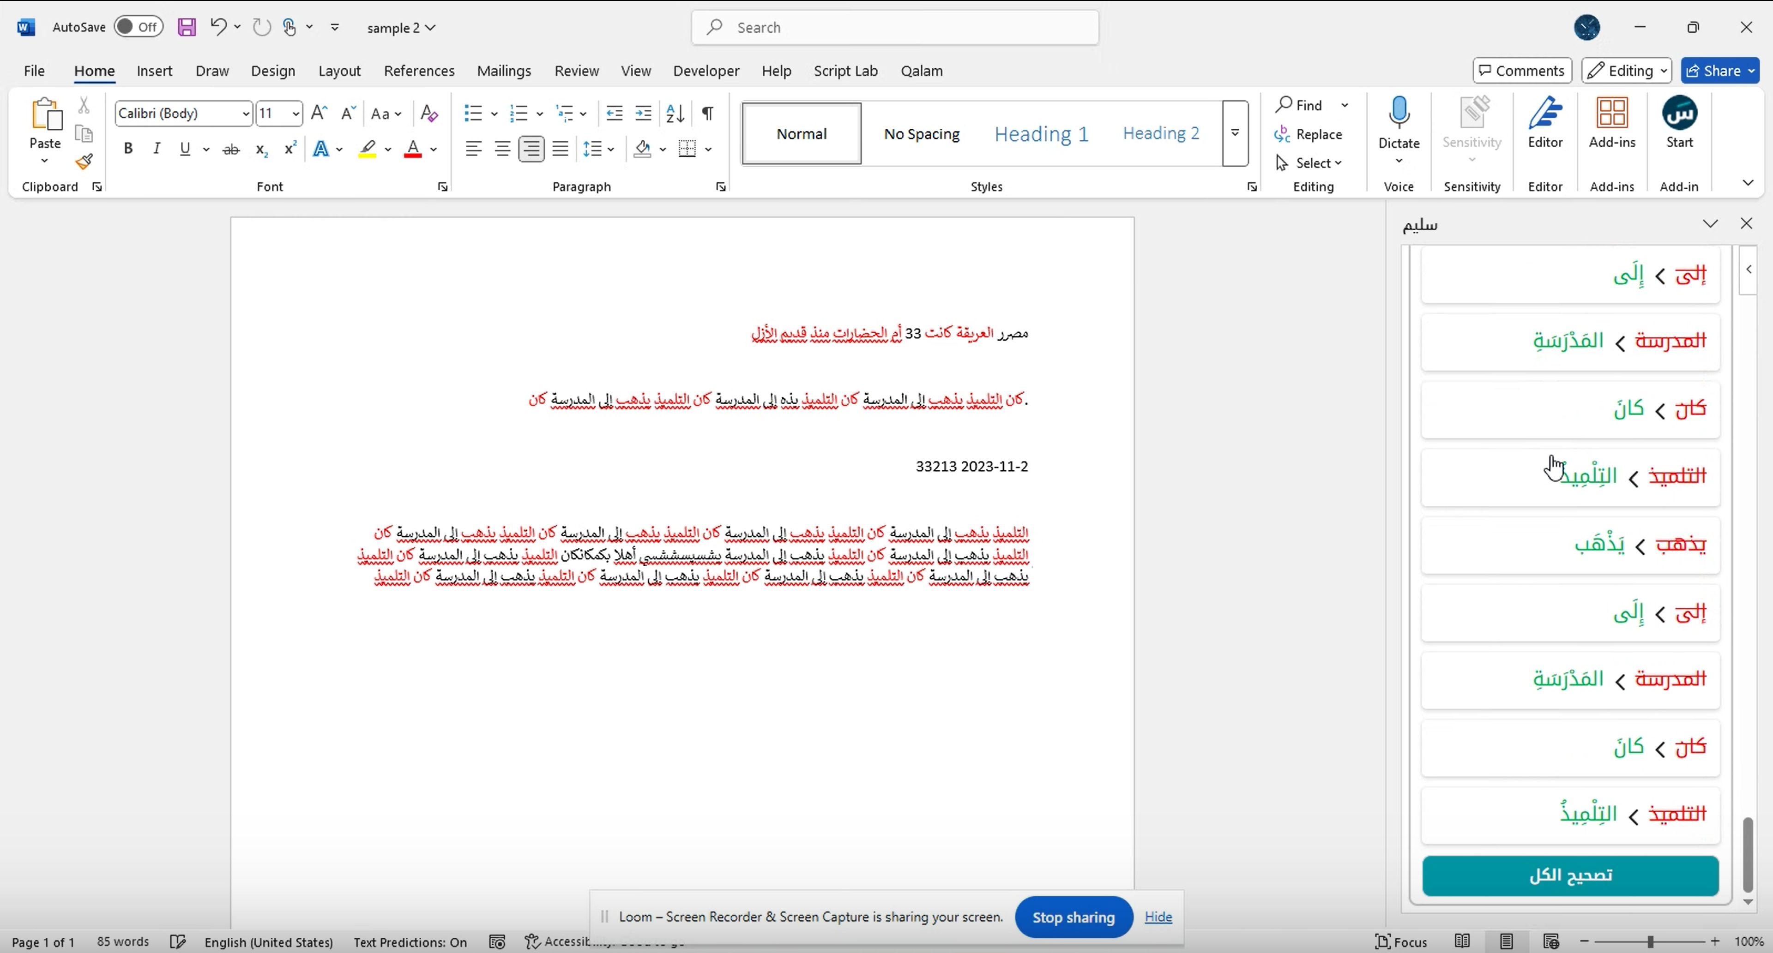Screen dimensions: 1773x953
Task: Launch the Editor pane
Action: [1545, 124]
